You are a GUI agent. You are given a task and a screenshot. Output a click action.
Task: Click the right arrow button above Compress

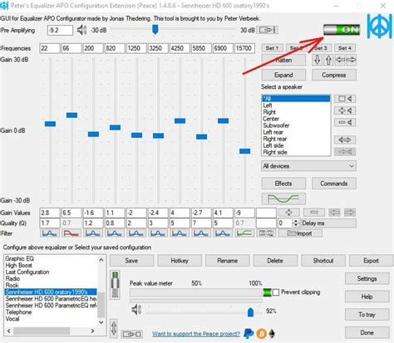[x=351, y=60]
